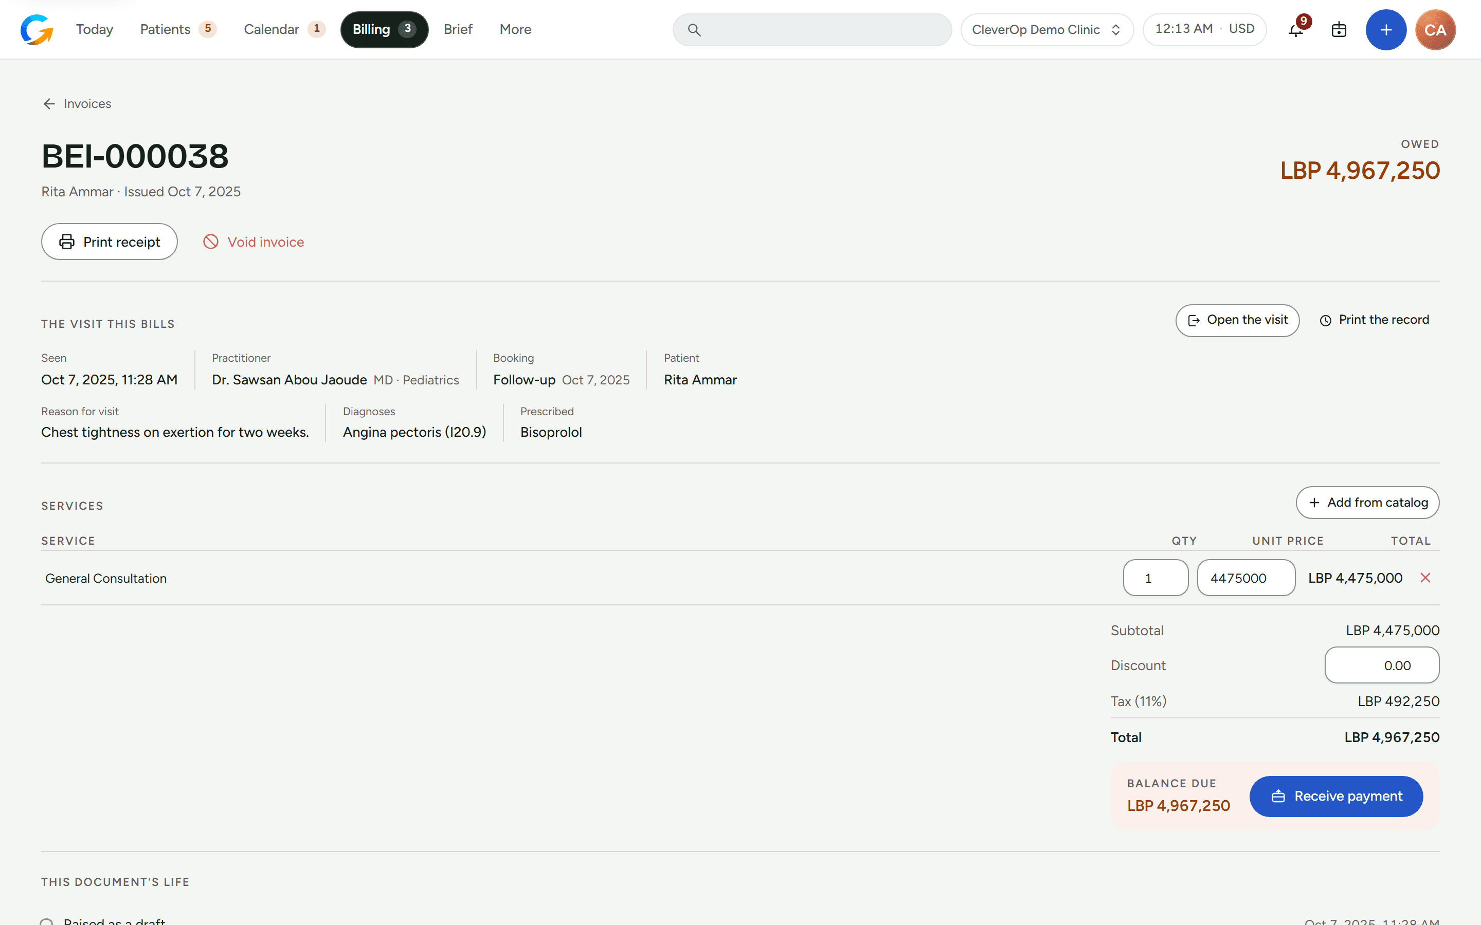Remove the General Consultation line item
Screen dimensions: 1481x925
pos(1425,578)
